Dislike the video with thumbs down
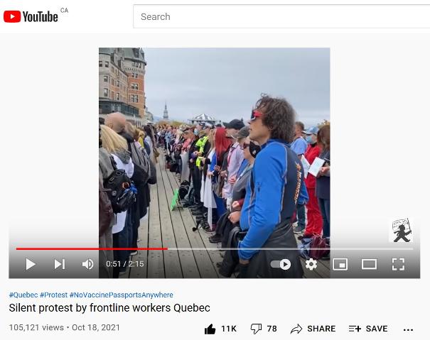Screen dimensions: 430x340 (256, 329)
